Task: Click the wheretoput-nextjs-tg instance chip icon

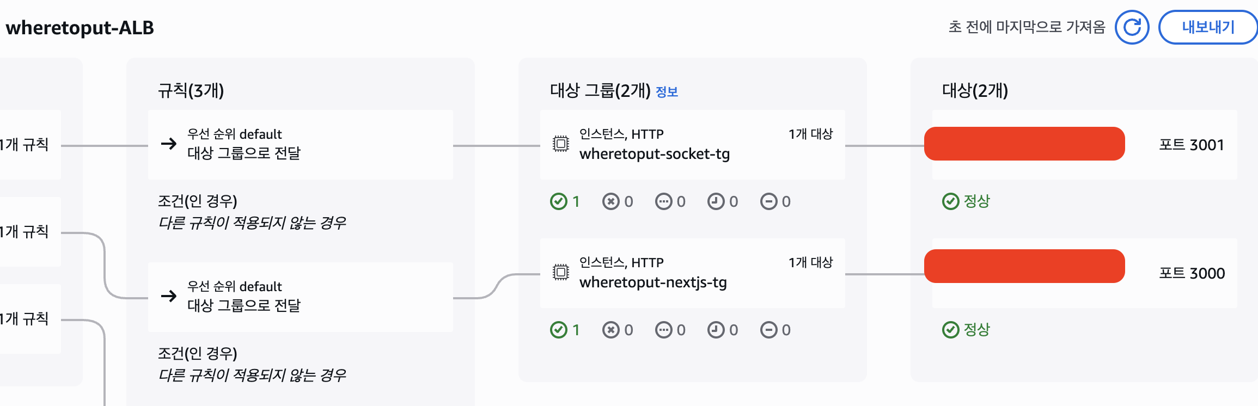Action: pos(560,272)
